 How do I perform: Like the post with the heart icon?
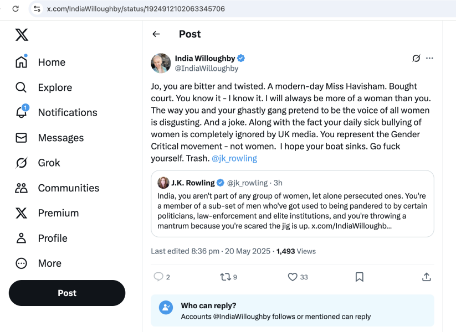(293, 277)
